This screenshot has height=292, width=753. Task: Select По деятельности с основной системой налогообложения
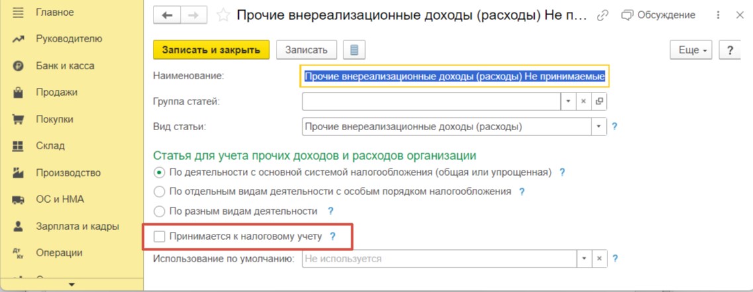click(159, 172)
